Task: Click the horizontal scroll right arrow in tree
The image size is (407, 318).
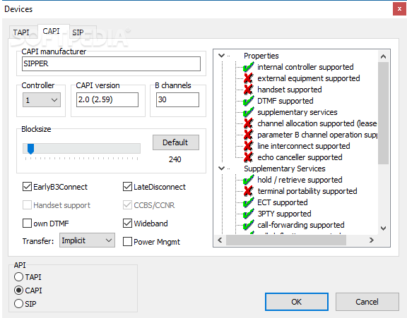Action: tap(372, 240)
